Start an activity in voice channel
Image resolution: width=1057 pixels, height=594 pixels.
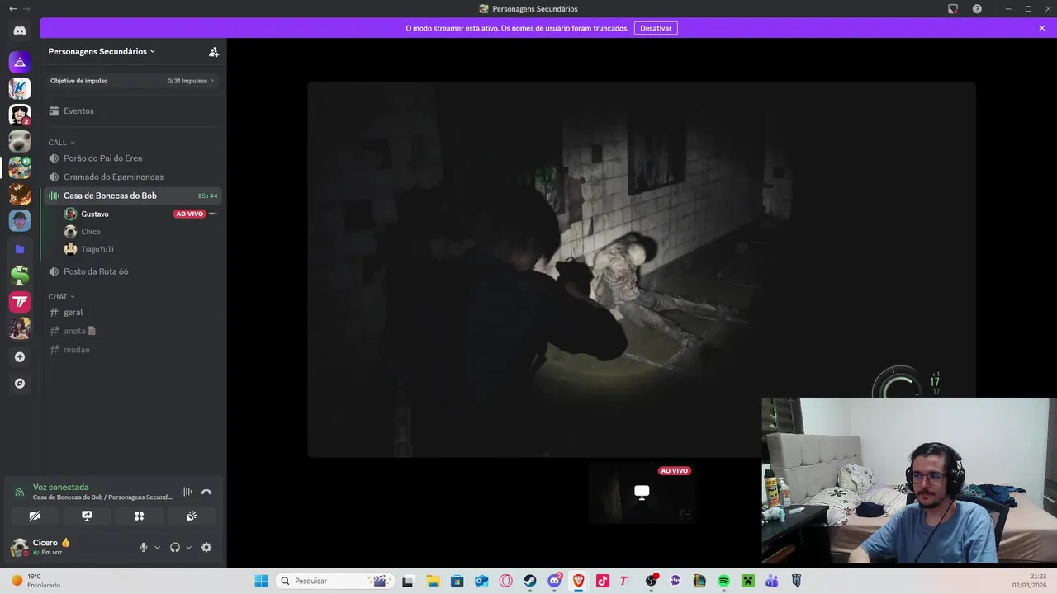[139, 516]
